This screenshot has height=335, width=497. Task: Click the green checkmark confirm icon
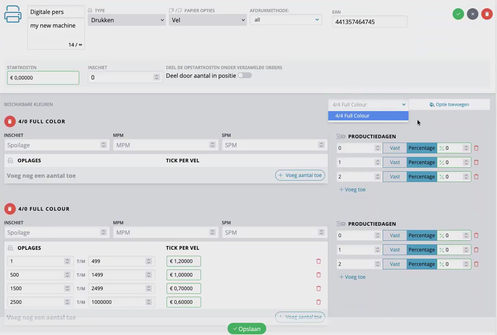point(458,14)
